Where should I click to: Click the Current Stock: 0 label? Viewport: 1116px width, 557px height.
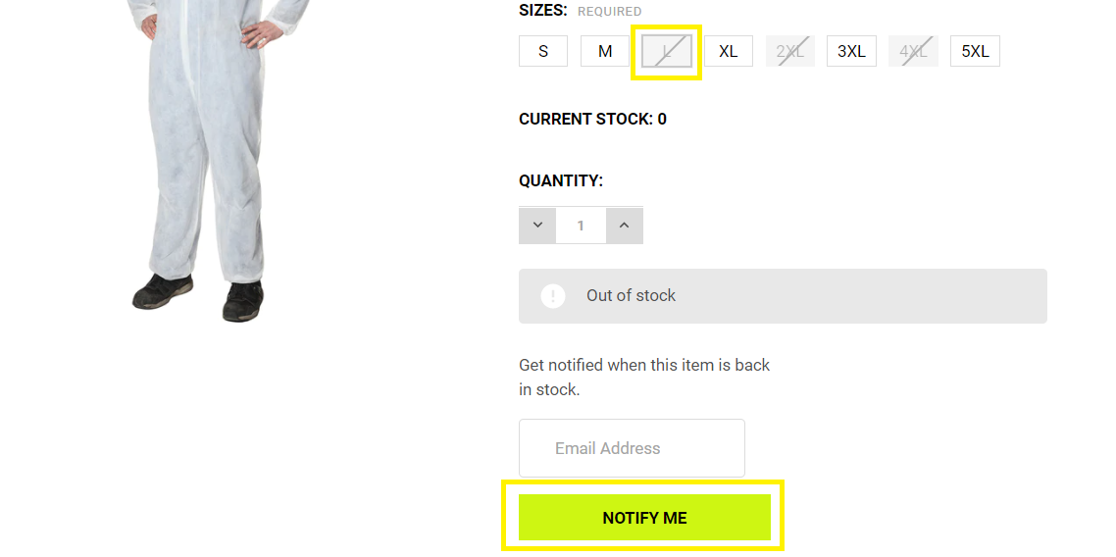593,119
